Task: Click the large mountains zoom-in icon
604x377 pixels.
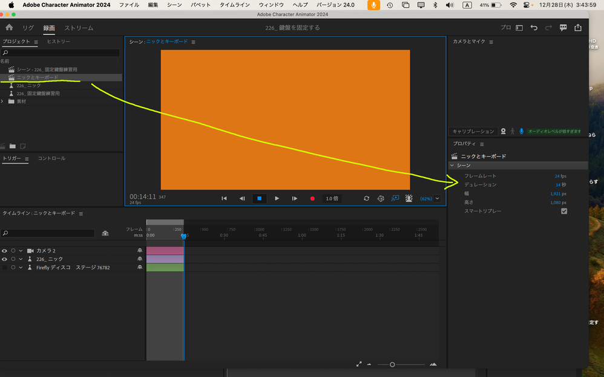Action: (x=433, y=364)
